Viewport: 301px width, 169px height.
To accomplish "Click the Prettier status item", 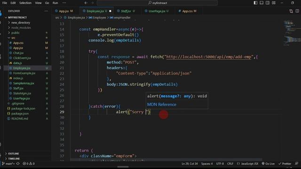I will [x=285, y=164].
